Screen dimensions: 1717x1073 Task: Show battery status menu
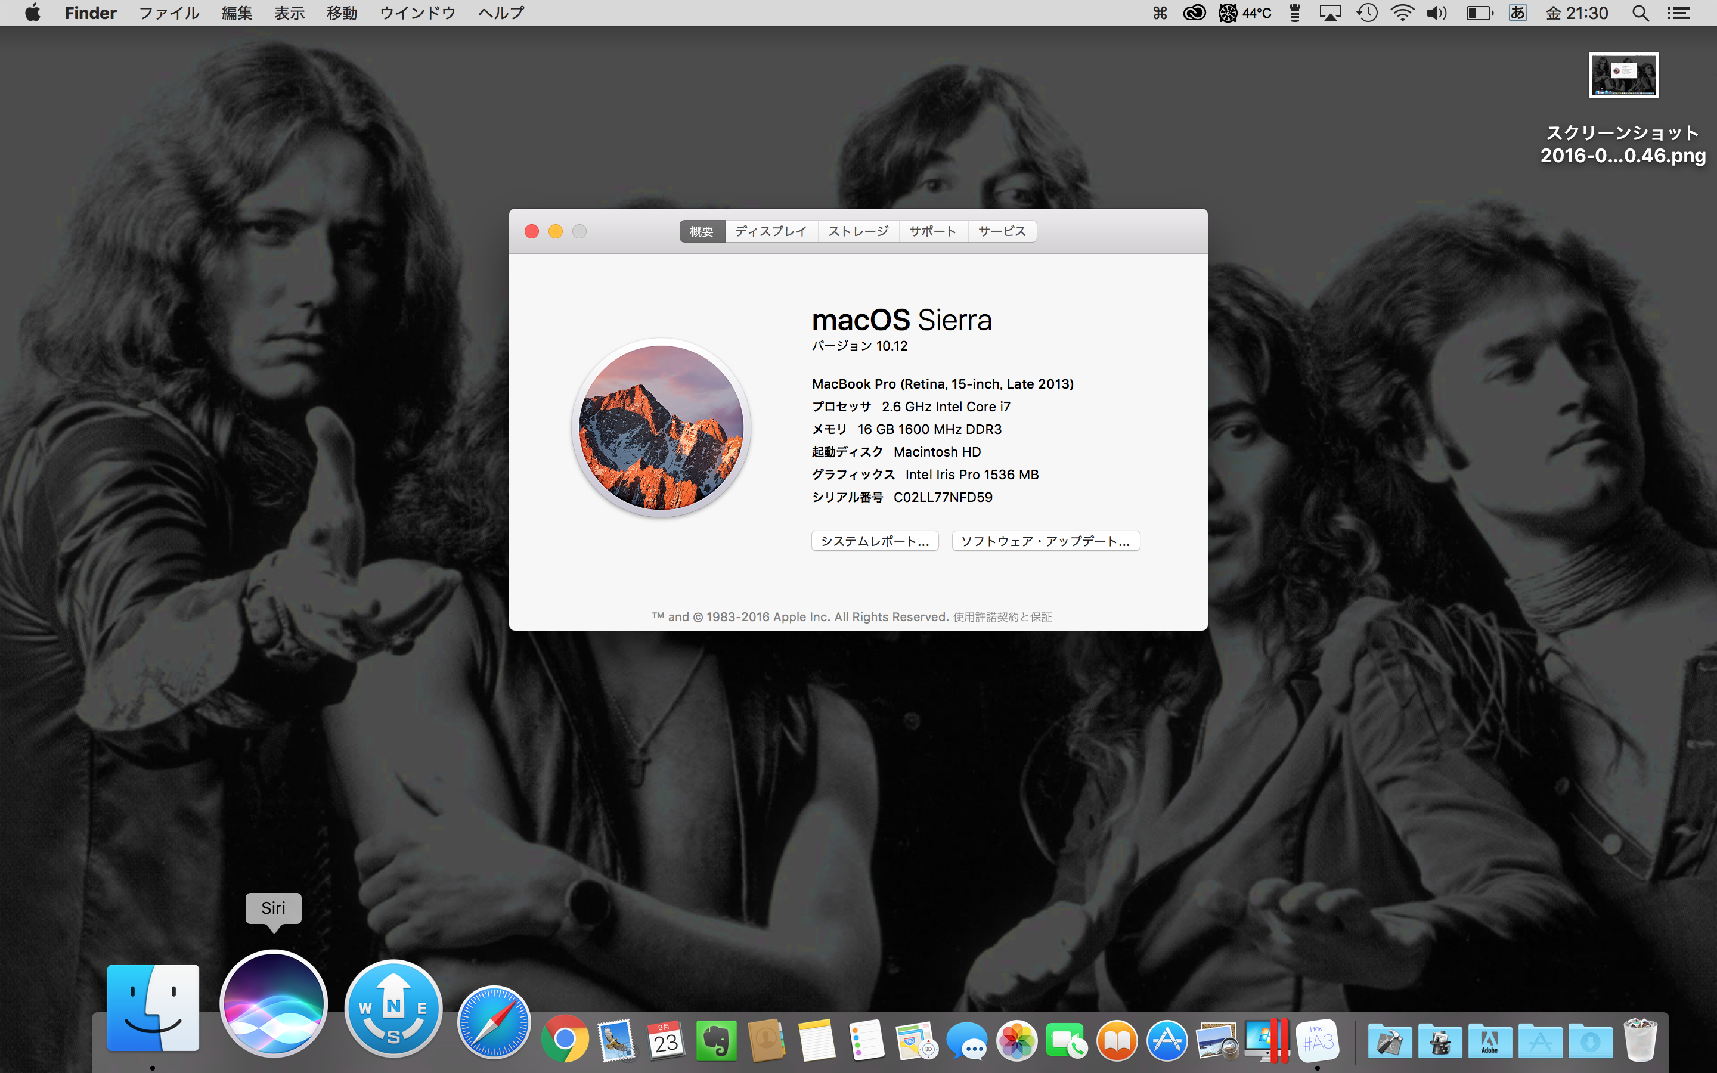tap(1479, 13)
